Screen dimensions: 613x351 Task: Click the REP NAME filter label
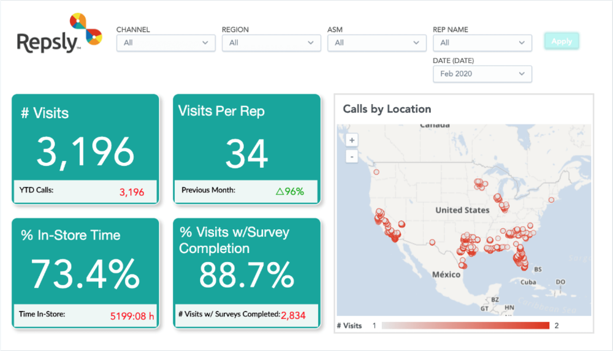pyautogui.click(x=451, y=29)
